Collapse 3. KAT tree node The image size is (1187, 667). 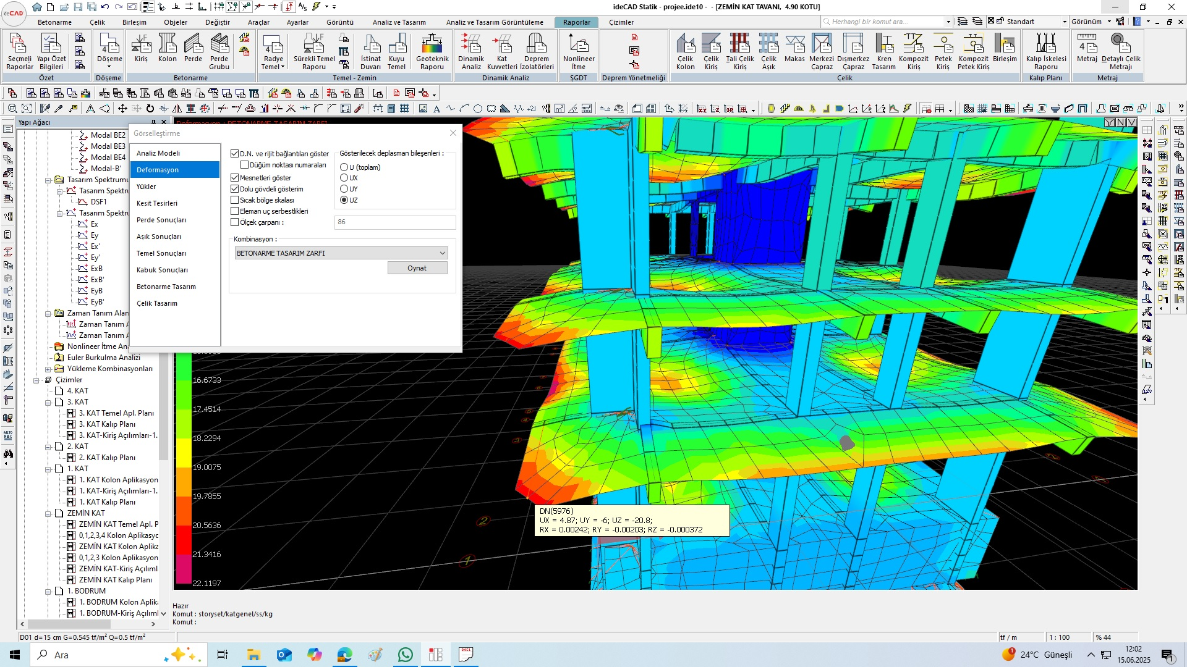point(48,402)
